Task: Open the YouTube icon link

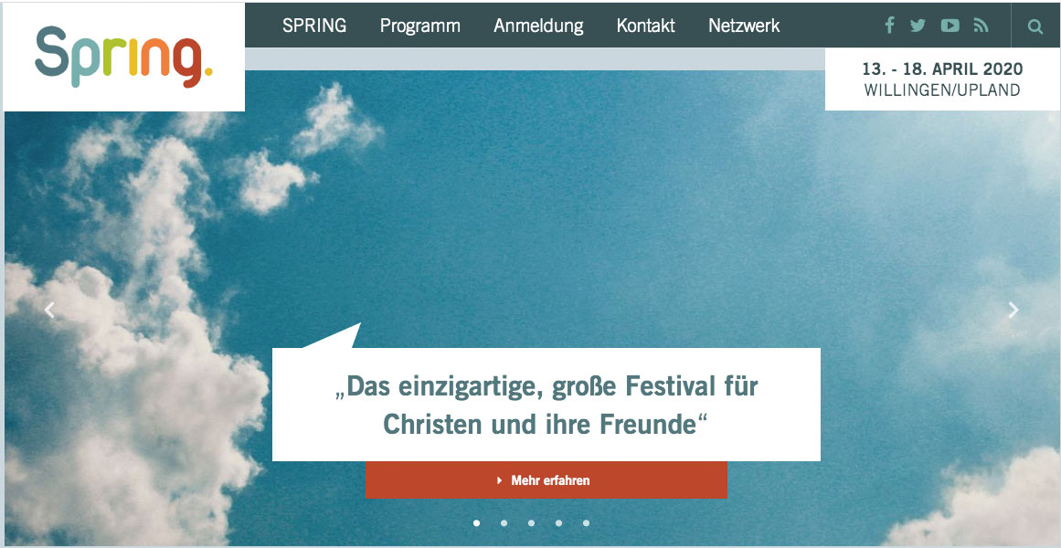Action: 950,26
